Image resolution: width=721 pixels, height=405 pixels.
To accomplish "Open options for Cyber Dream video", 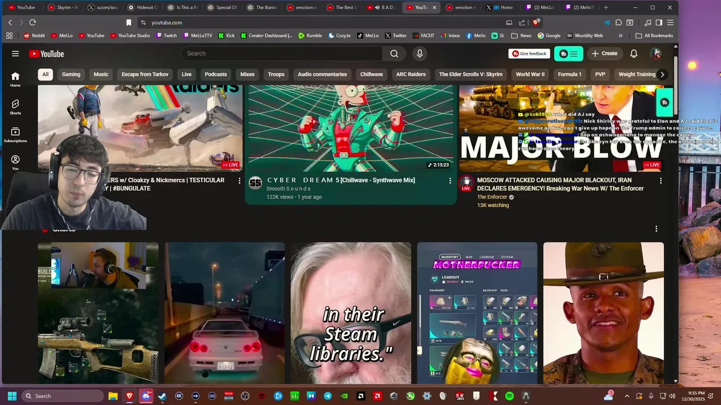I will coord(449,181).
